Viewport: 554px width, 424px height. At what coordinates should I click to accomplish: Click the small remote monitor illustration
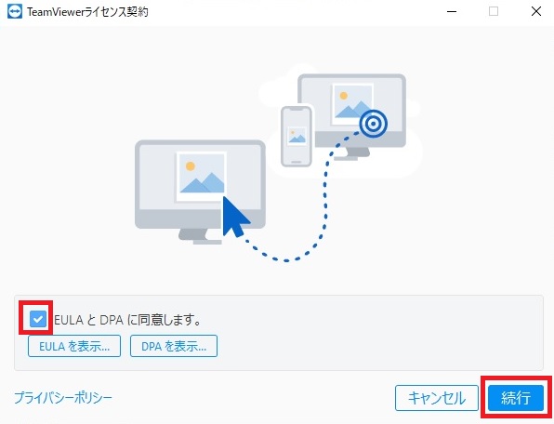[x=351, y=116]
